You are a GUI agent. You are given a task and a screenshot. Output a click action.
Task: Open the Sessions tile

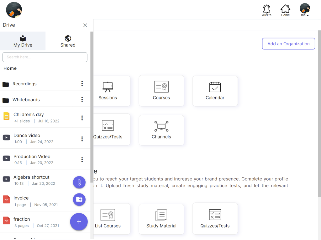click(x=108, y=91)
